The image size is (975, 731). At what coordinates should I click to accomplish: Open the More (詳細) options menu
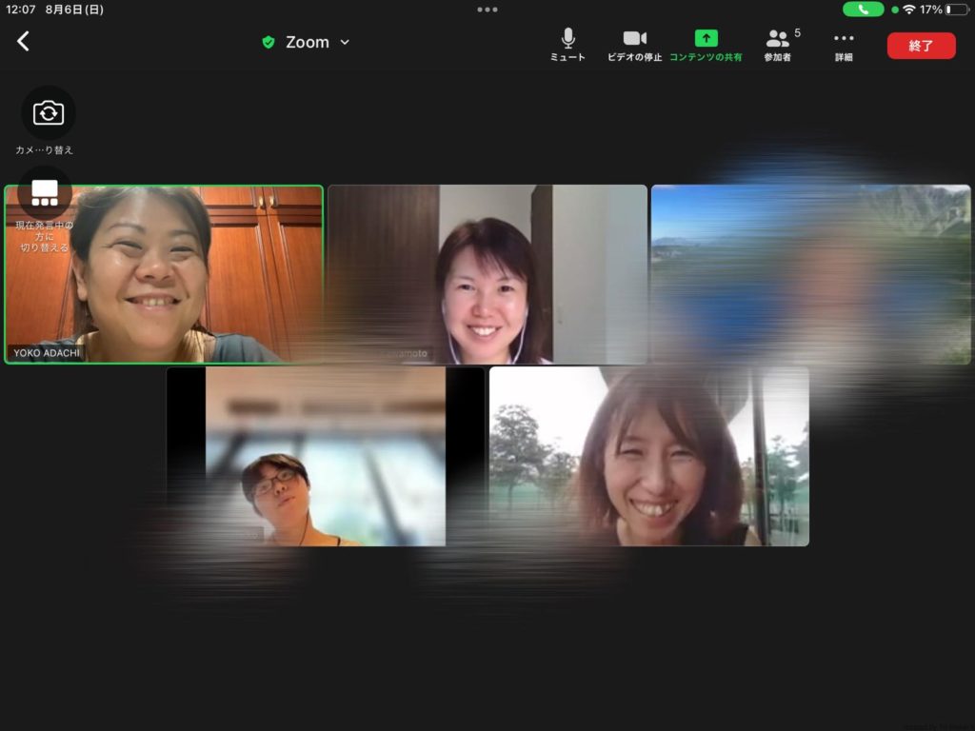point(844,44)
